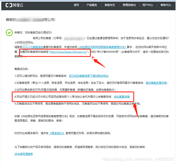176x164 pixels.
Task: Click the text 恭喜您，您的备案已经办理成功!
Action: [x=33, y=33]
